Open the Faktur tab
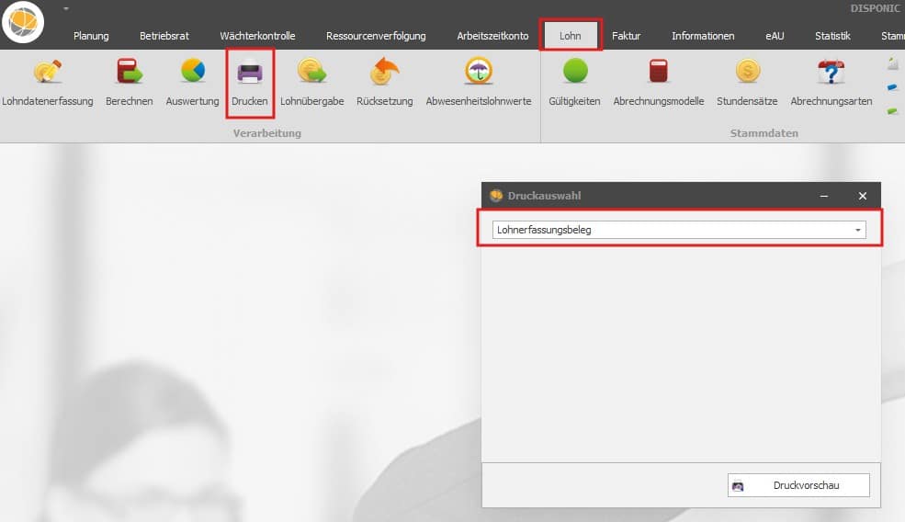The image size is (905, 522). coord(626,36)
